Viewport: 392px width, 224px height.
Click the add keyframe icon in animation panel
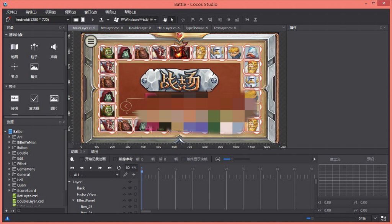click(x=72, y=159)
